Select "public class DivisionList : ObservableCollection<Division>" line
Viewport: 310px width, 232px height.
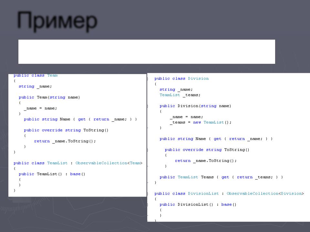point(229,194)
